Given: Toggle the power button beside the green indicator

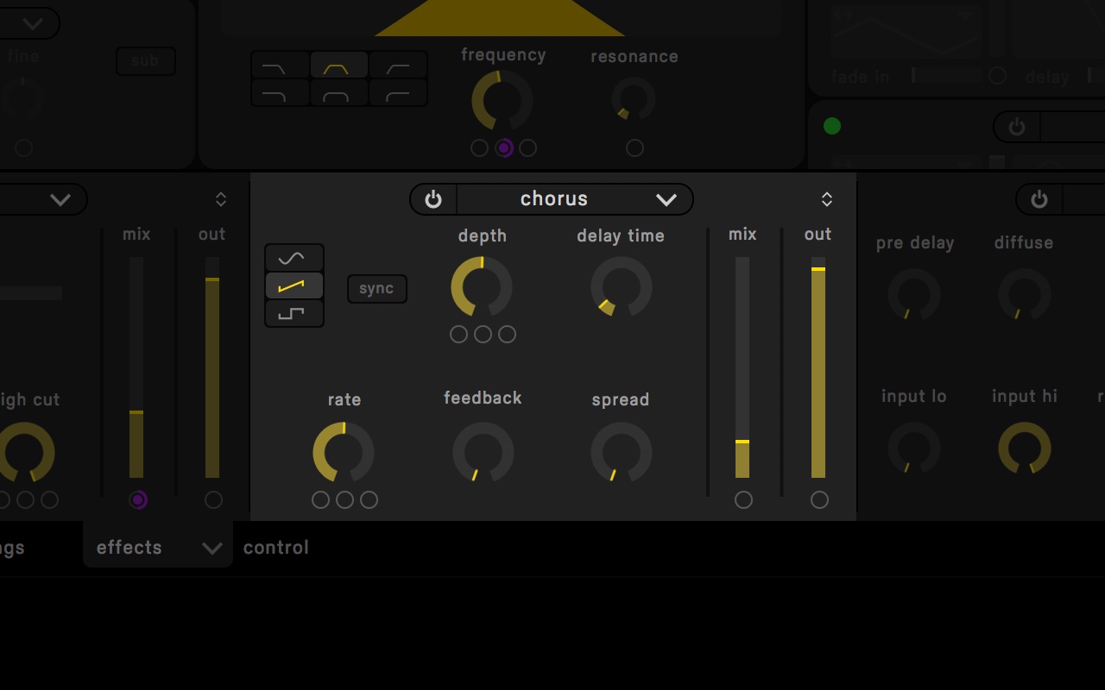Looking at the screenshot, I should coord(1017,127).
